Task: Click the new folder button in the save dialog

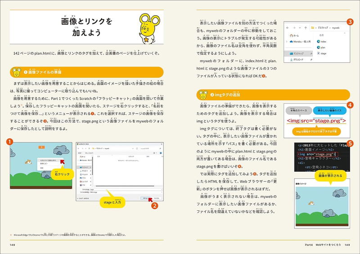Action: (90, 153)
